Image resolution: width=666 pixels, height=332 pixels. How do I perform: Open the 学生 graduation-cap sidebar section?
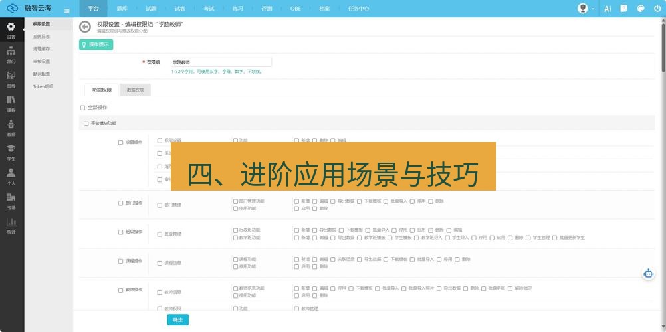[x=11, y=153]
